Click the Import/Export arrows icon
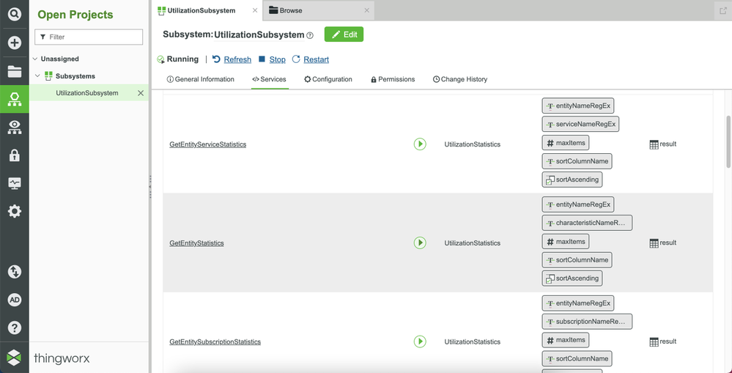The width and height of the screenshot is (732, 373). [x=15, y=272]
